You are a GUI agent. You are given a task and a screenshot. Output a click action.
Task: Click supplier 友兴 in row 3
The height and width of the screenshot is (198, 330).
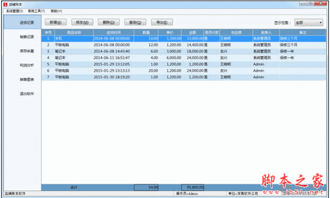point(224,52)
